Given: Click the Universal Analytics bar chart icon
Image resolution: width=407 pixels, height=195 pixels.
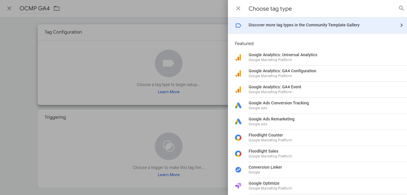Looking at the screenshot, I should tap(238, 57).
